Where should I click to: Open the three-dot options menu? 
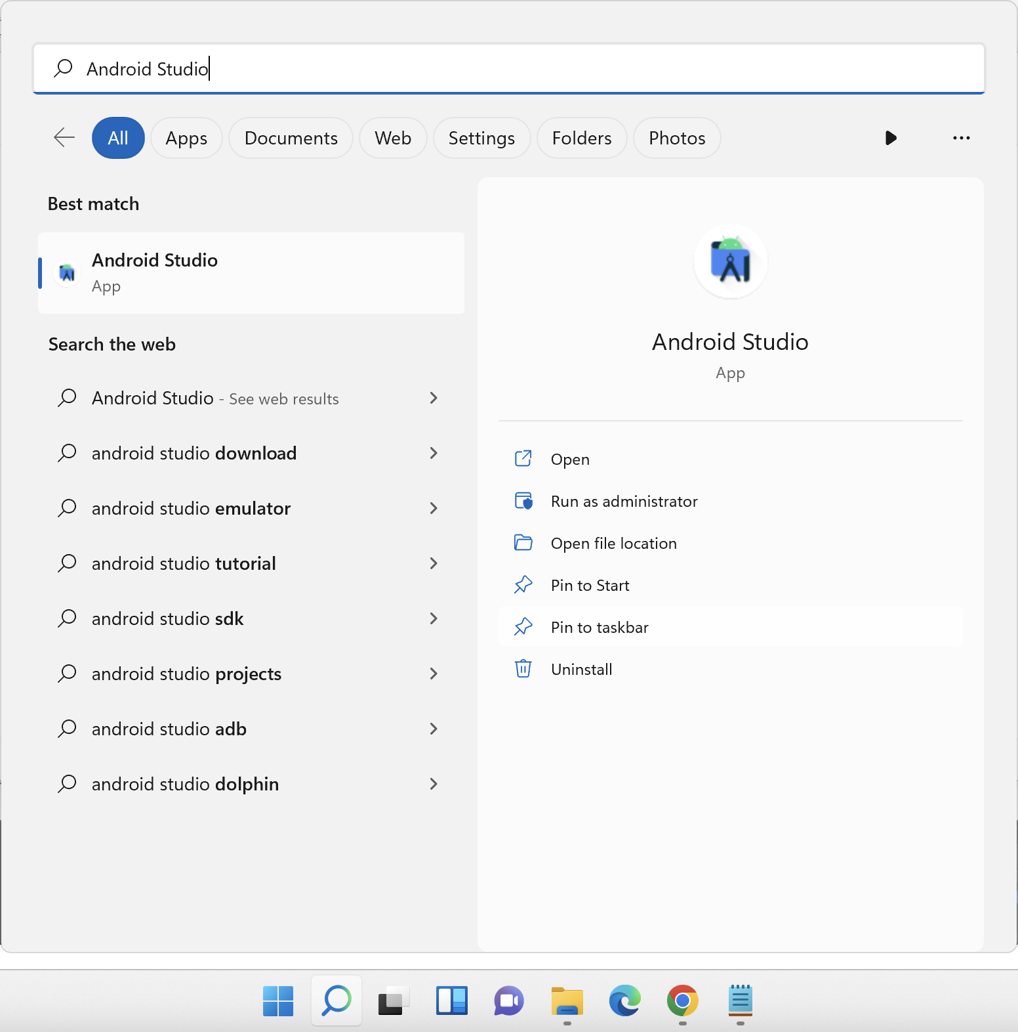(x=962, y=138)
